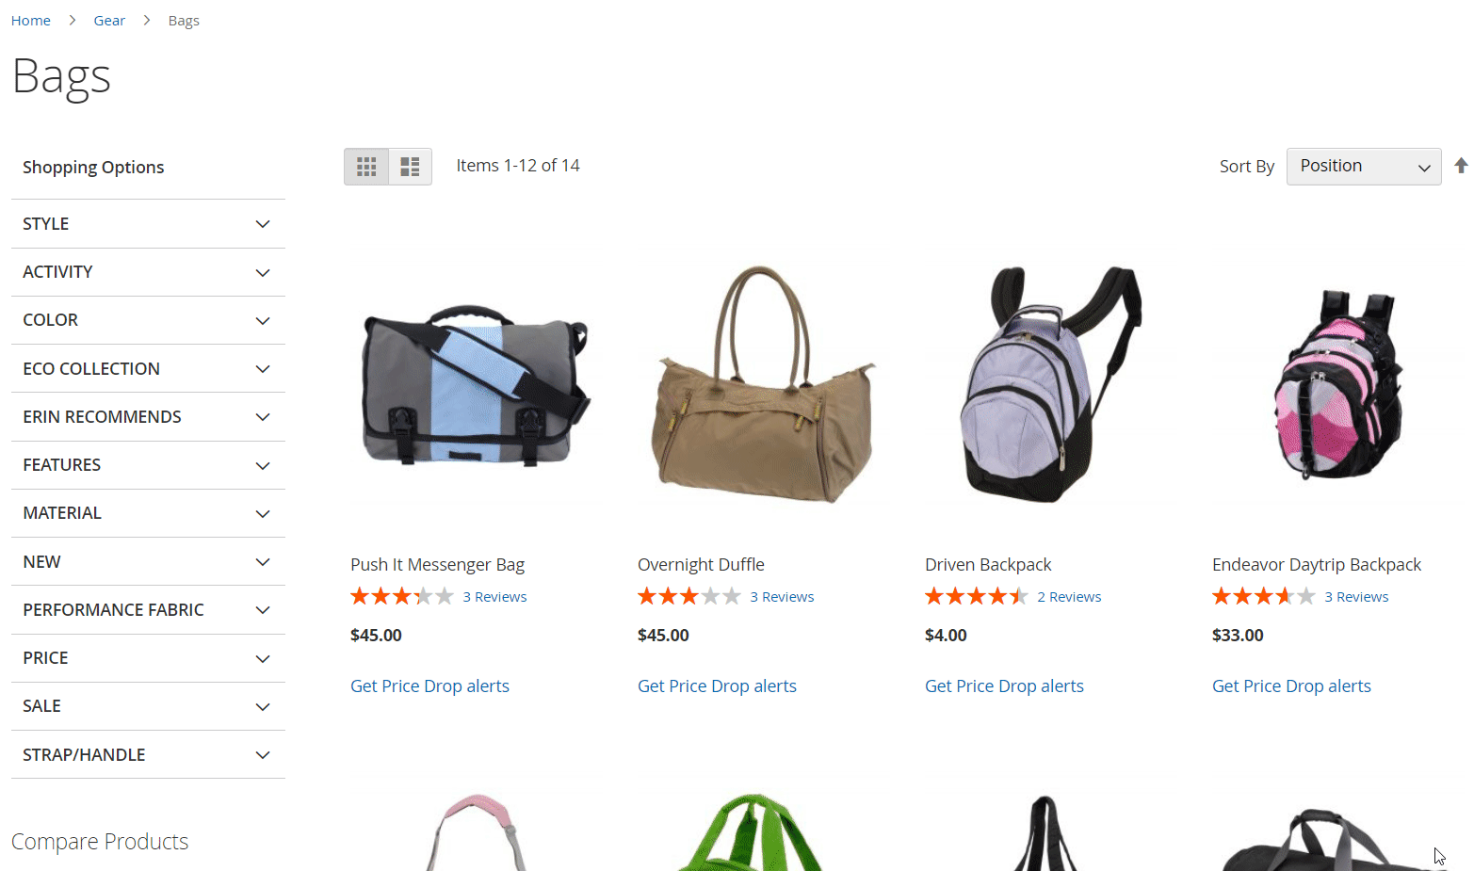The image size is (1474, 871).
Task: Click the Push It Messenger Bag star rating
Action: 402,596
